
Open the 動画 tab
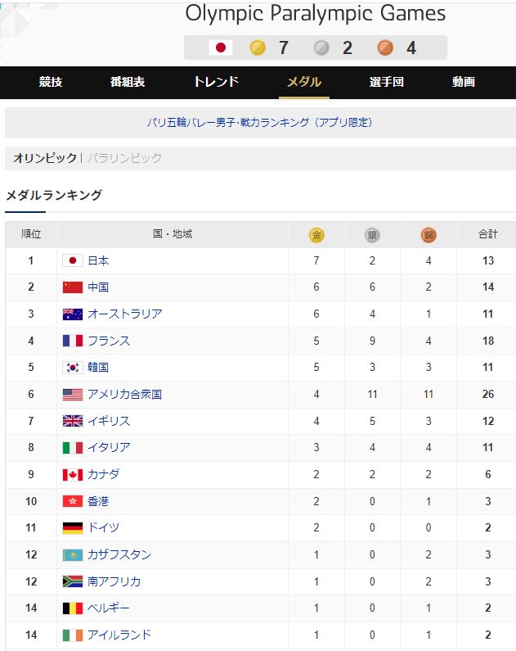click(x=464, y=82)
